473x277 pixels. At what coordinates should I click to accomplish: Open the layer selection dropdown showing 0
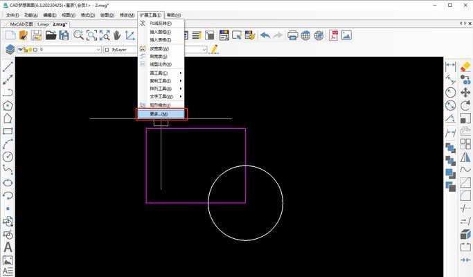pyautogui.click(x=59, y=49)
